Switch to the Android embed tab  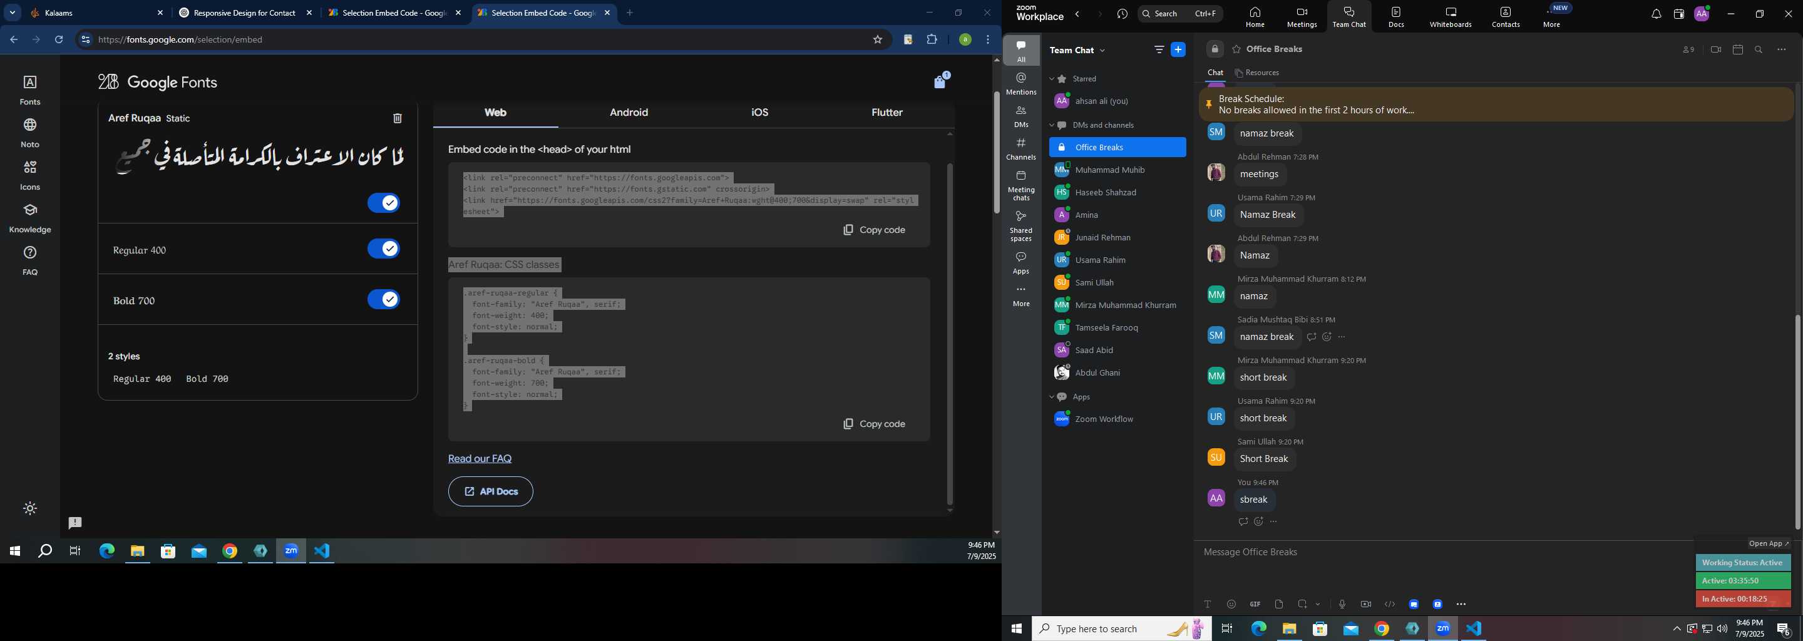[629, 113]
